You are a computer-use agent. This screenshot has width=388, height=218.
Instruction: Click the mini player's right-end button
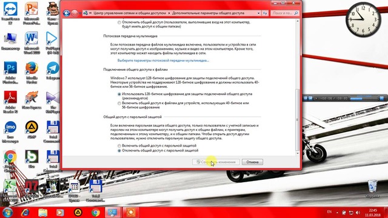pos(382,98)
